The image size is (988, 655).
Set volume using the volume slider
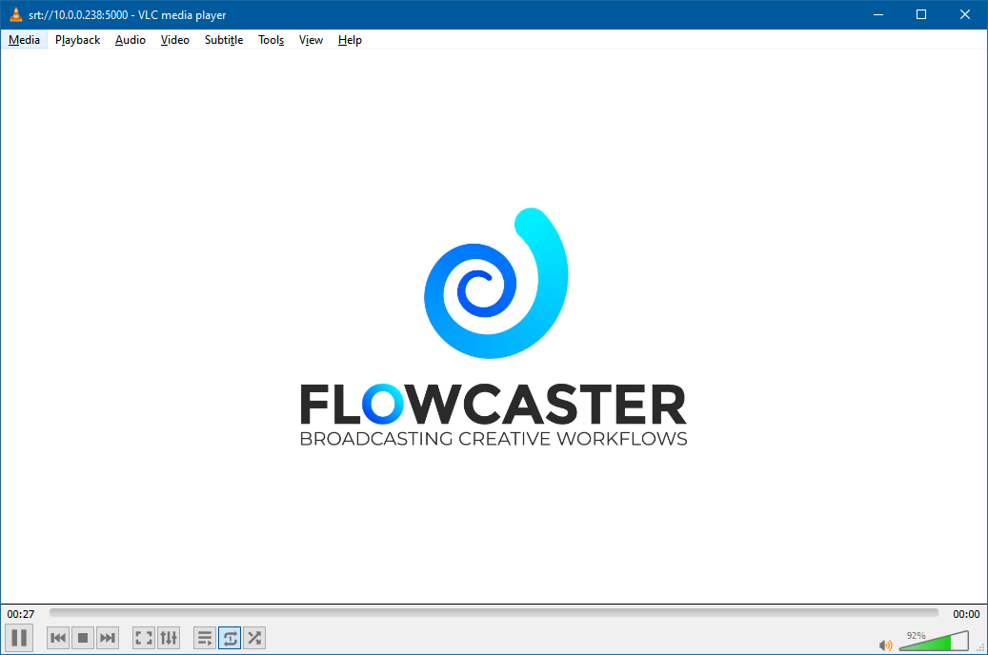coord(934,641)
